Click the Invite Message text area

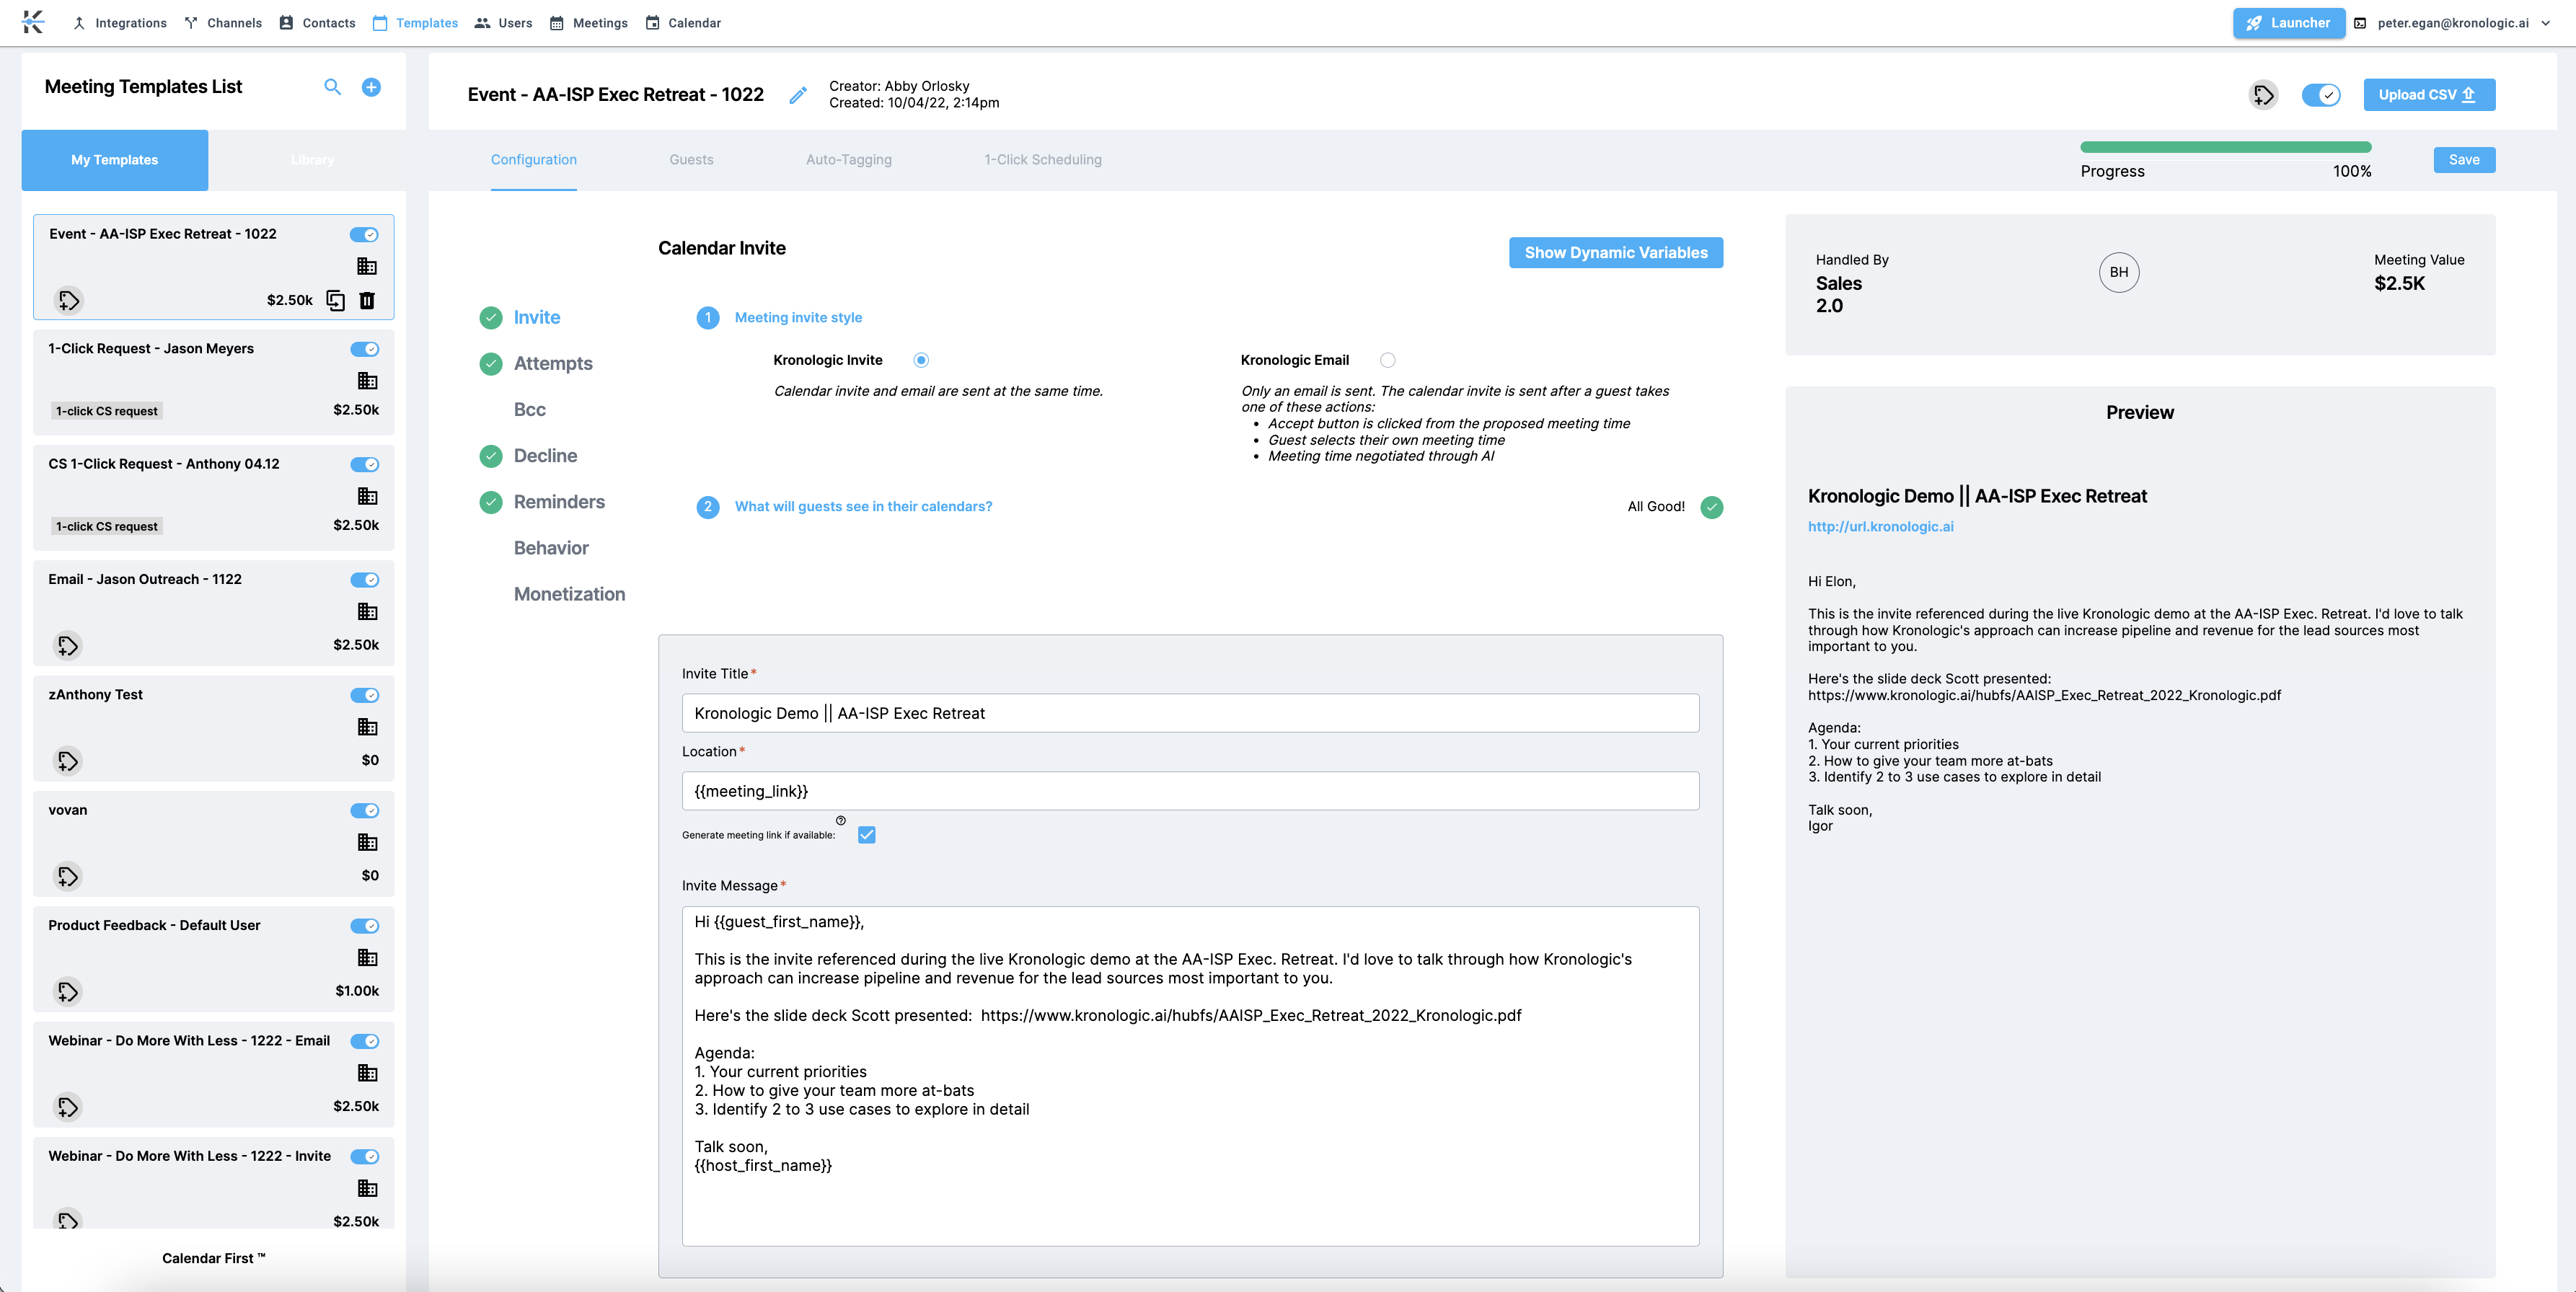[1190, 1076]
